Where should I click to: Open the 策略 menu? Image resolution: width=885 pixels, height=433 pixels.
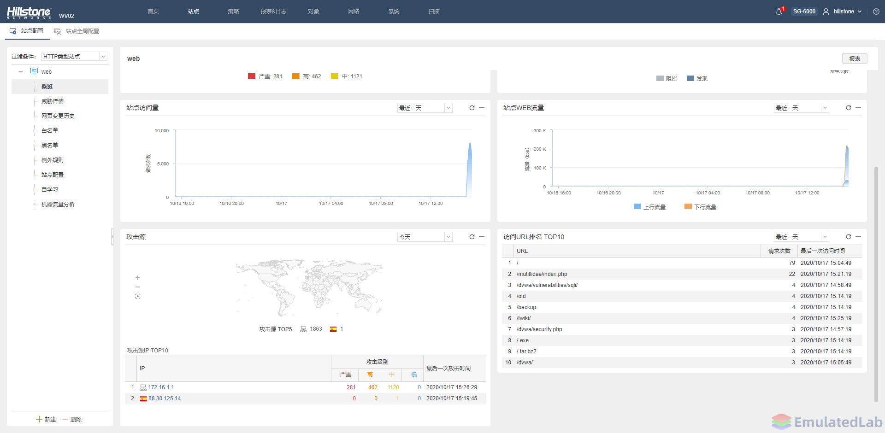(233, 12)
